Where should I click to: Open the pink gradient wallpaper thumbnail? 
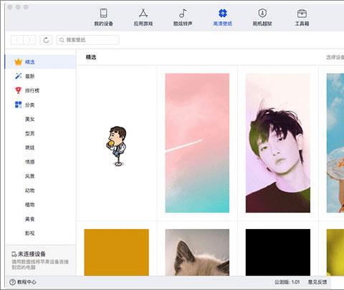[197, 143]
